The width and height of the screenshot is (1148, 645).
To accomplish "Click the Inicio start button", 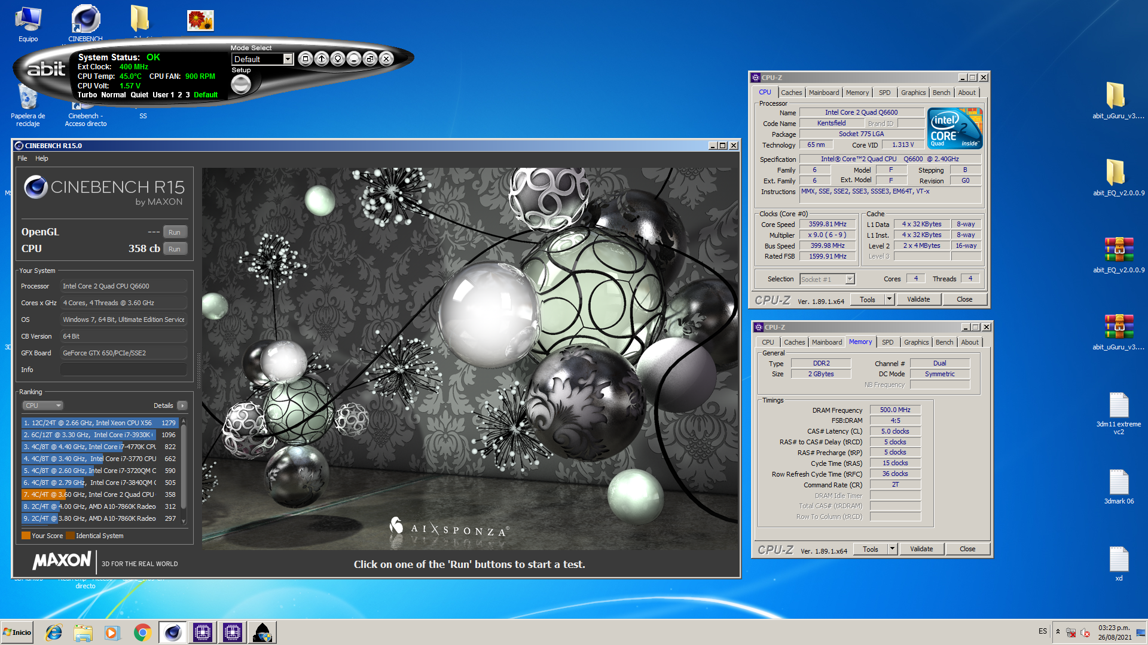I will tap(17, 632).
